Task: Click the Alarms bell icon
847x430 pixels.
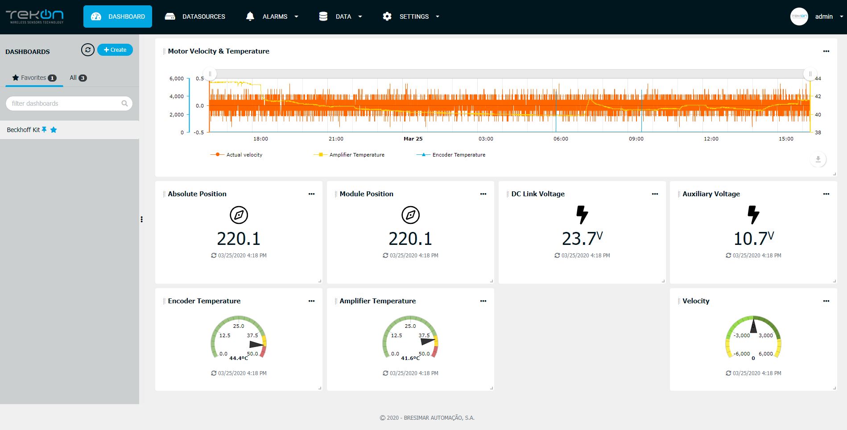Action: pos(250,17)
